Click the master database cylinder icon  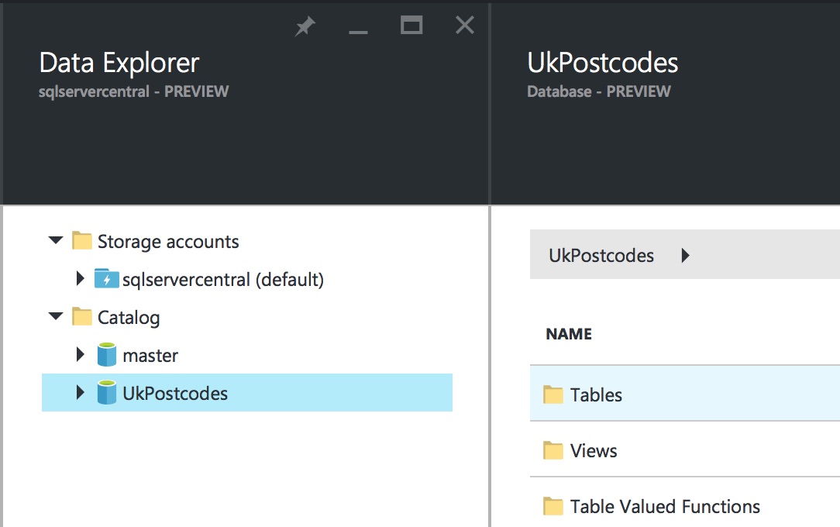coord(107,356)
